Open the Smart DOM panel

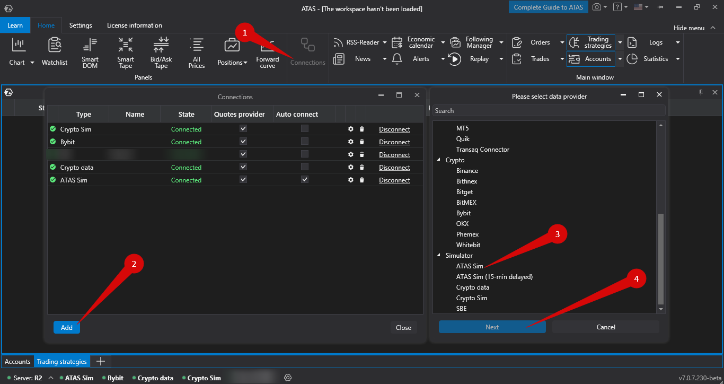[90, 53]
